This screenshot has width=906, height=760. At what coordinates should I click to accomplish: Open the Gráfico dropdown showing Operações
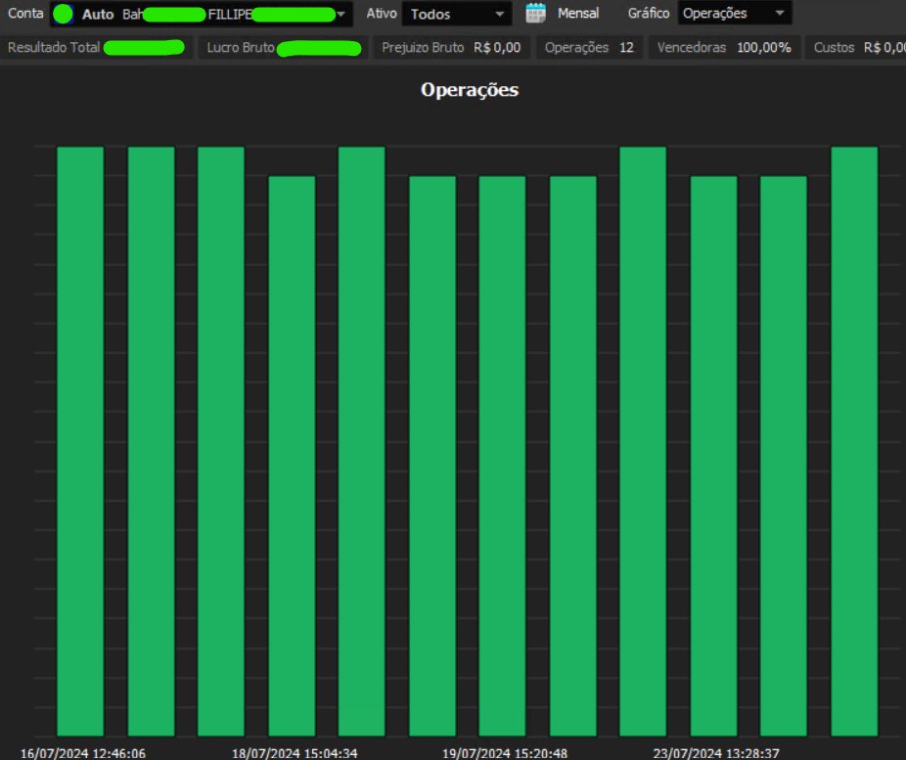point(734,14)
